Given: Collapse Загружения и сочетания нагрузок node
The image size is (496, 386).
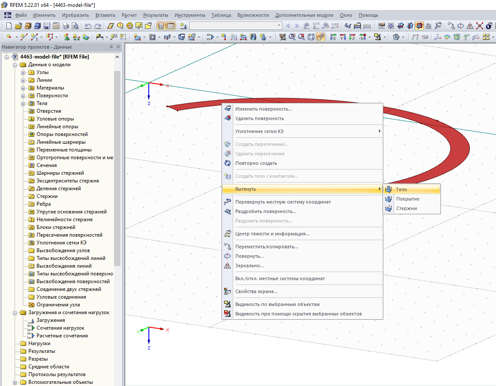Looking at the screenshot, I should coord(15,312).
